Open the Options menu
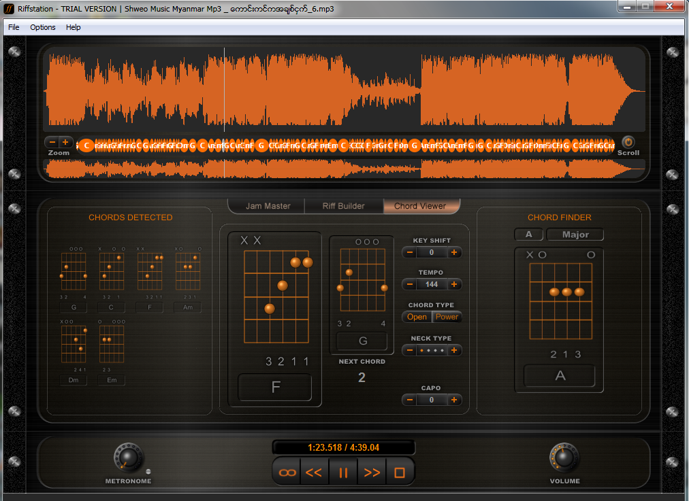This screenshot has height=501, width=689. point(43,27)
